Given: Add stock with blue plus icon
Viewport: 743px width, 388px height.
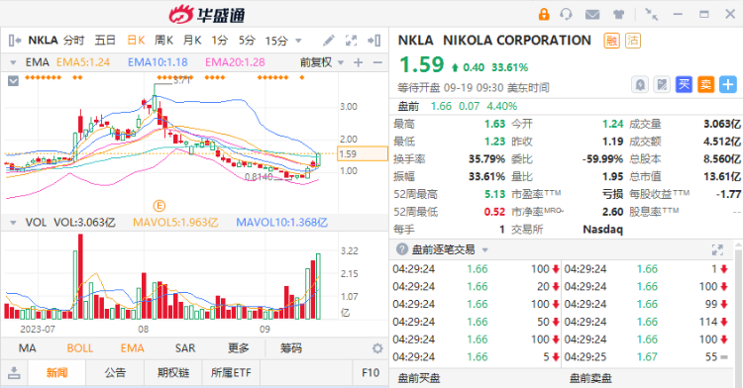Looking at the screenshot, I should coord(728,85).
